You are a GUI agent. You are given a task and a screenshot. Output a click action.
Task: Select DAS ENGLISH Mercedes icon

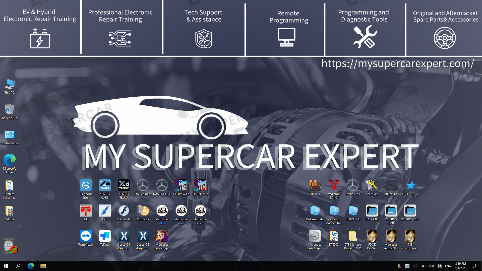tap(162, 186)
